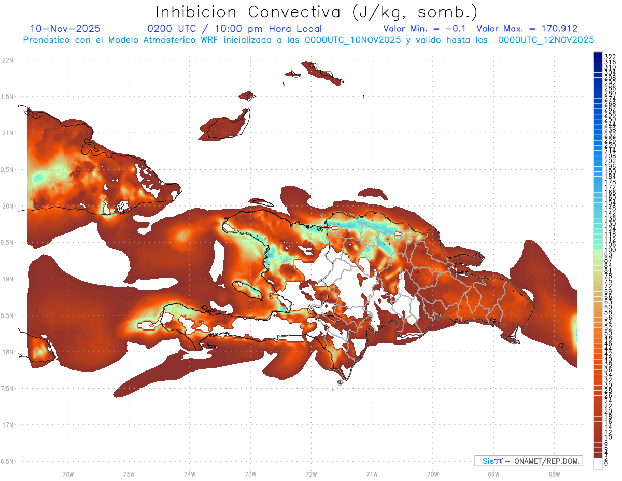Viewport: 622px width, 481px height.
Task: Click the '19N' latitude label
Action: [x=8, y=279]
